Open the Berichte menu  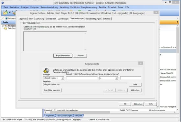click(x=102, y=7)
